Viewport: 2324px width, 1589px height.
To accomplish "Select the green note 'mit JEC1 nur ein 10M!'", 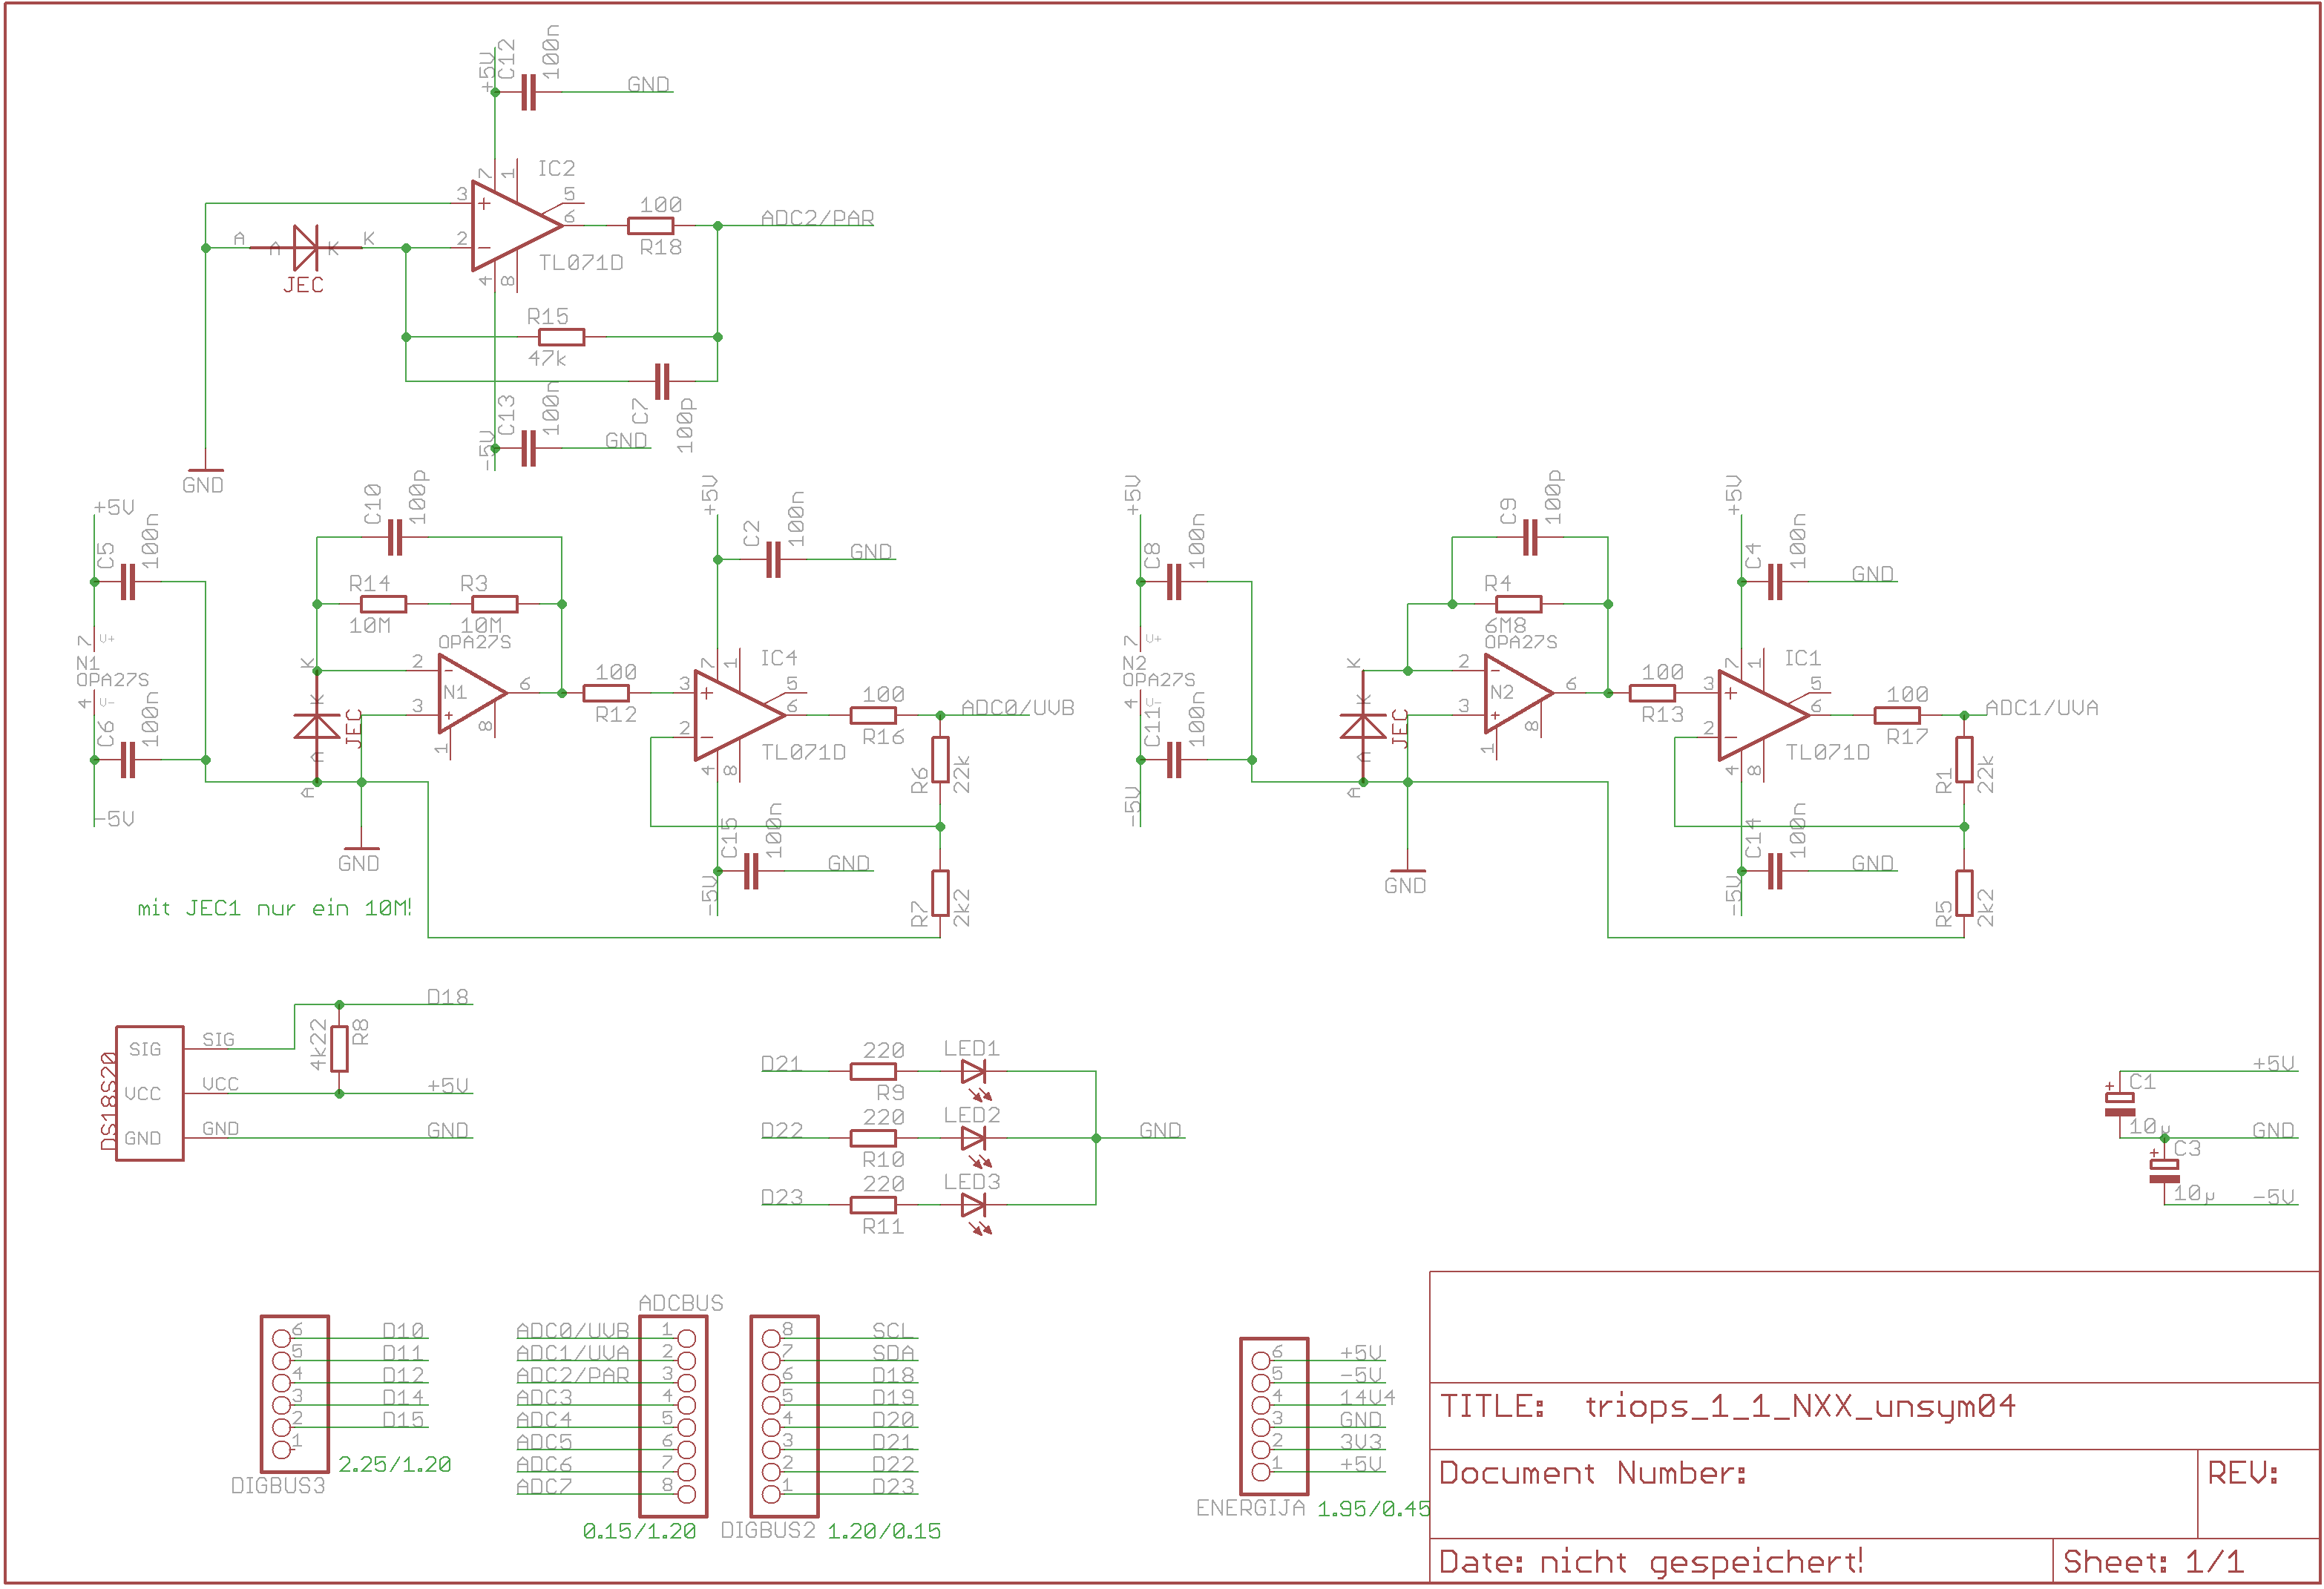I will point(274,908).
